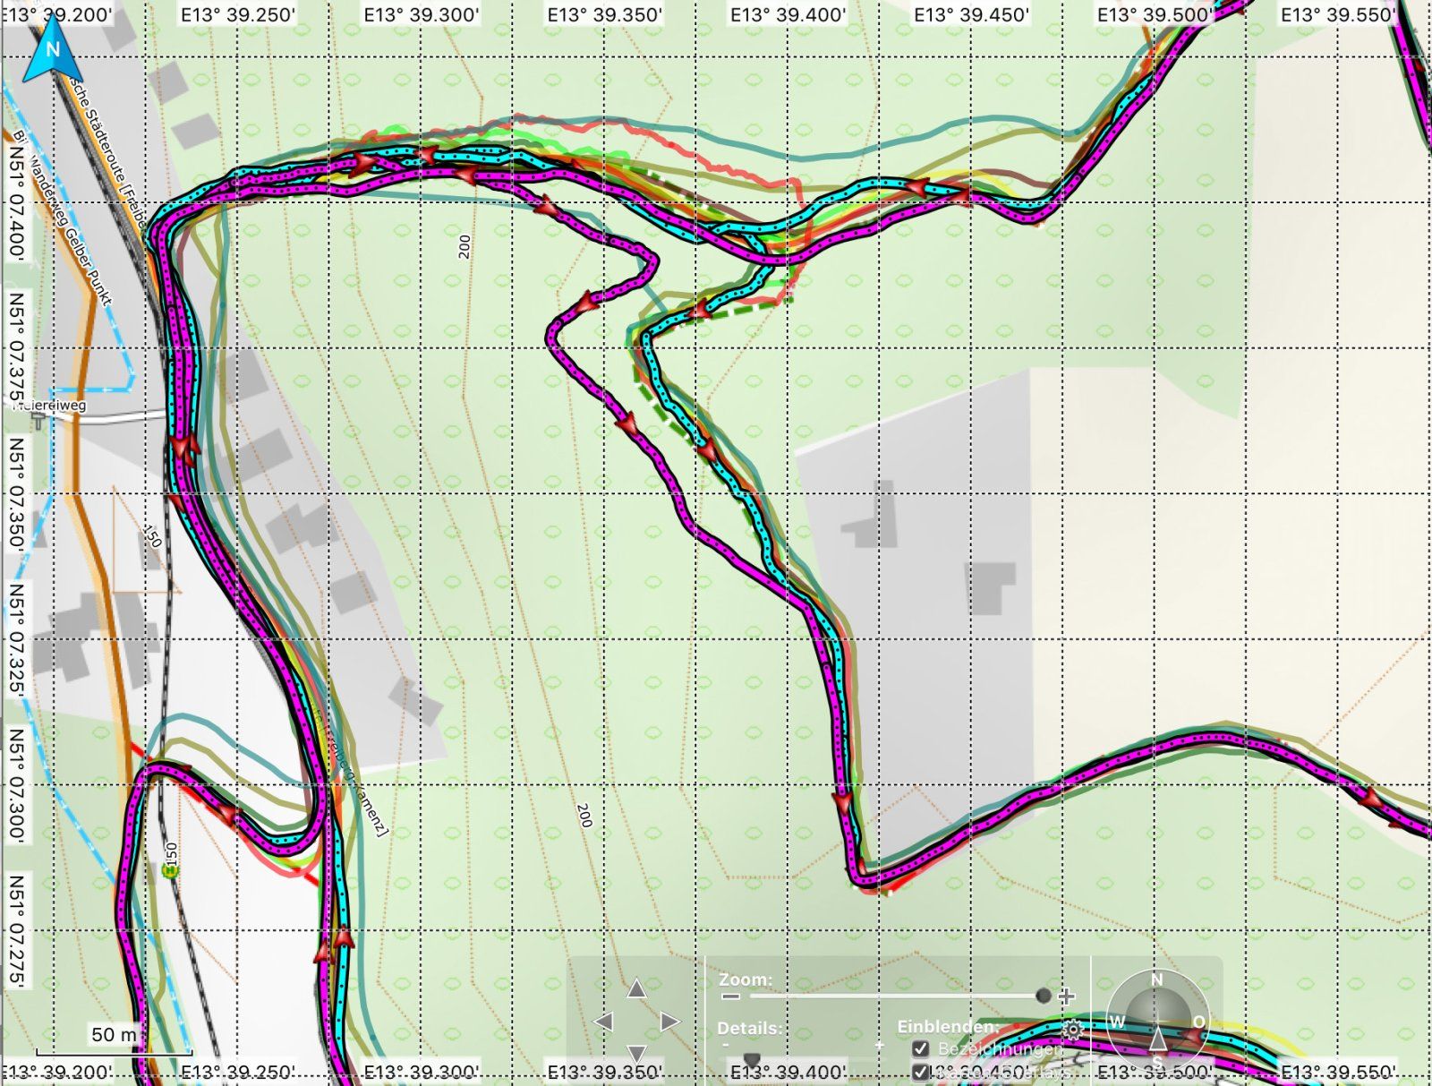Toggle the Overlays checkbox below Bezeichnungen
The image size is (1432, 1086).
pos(920,1071)
